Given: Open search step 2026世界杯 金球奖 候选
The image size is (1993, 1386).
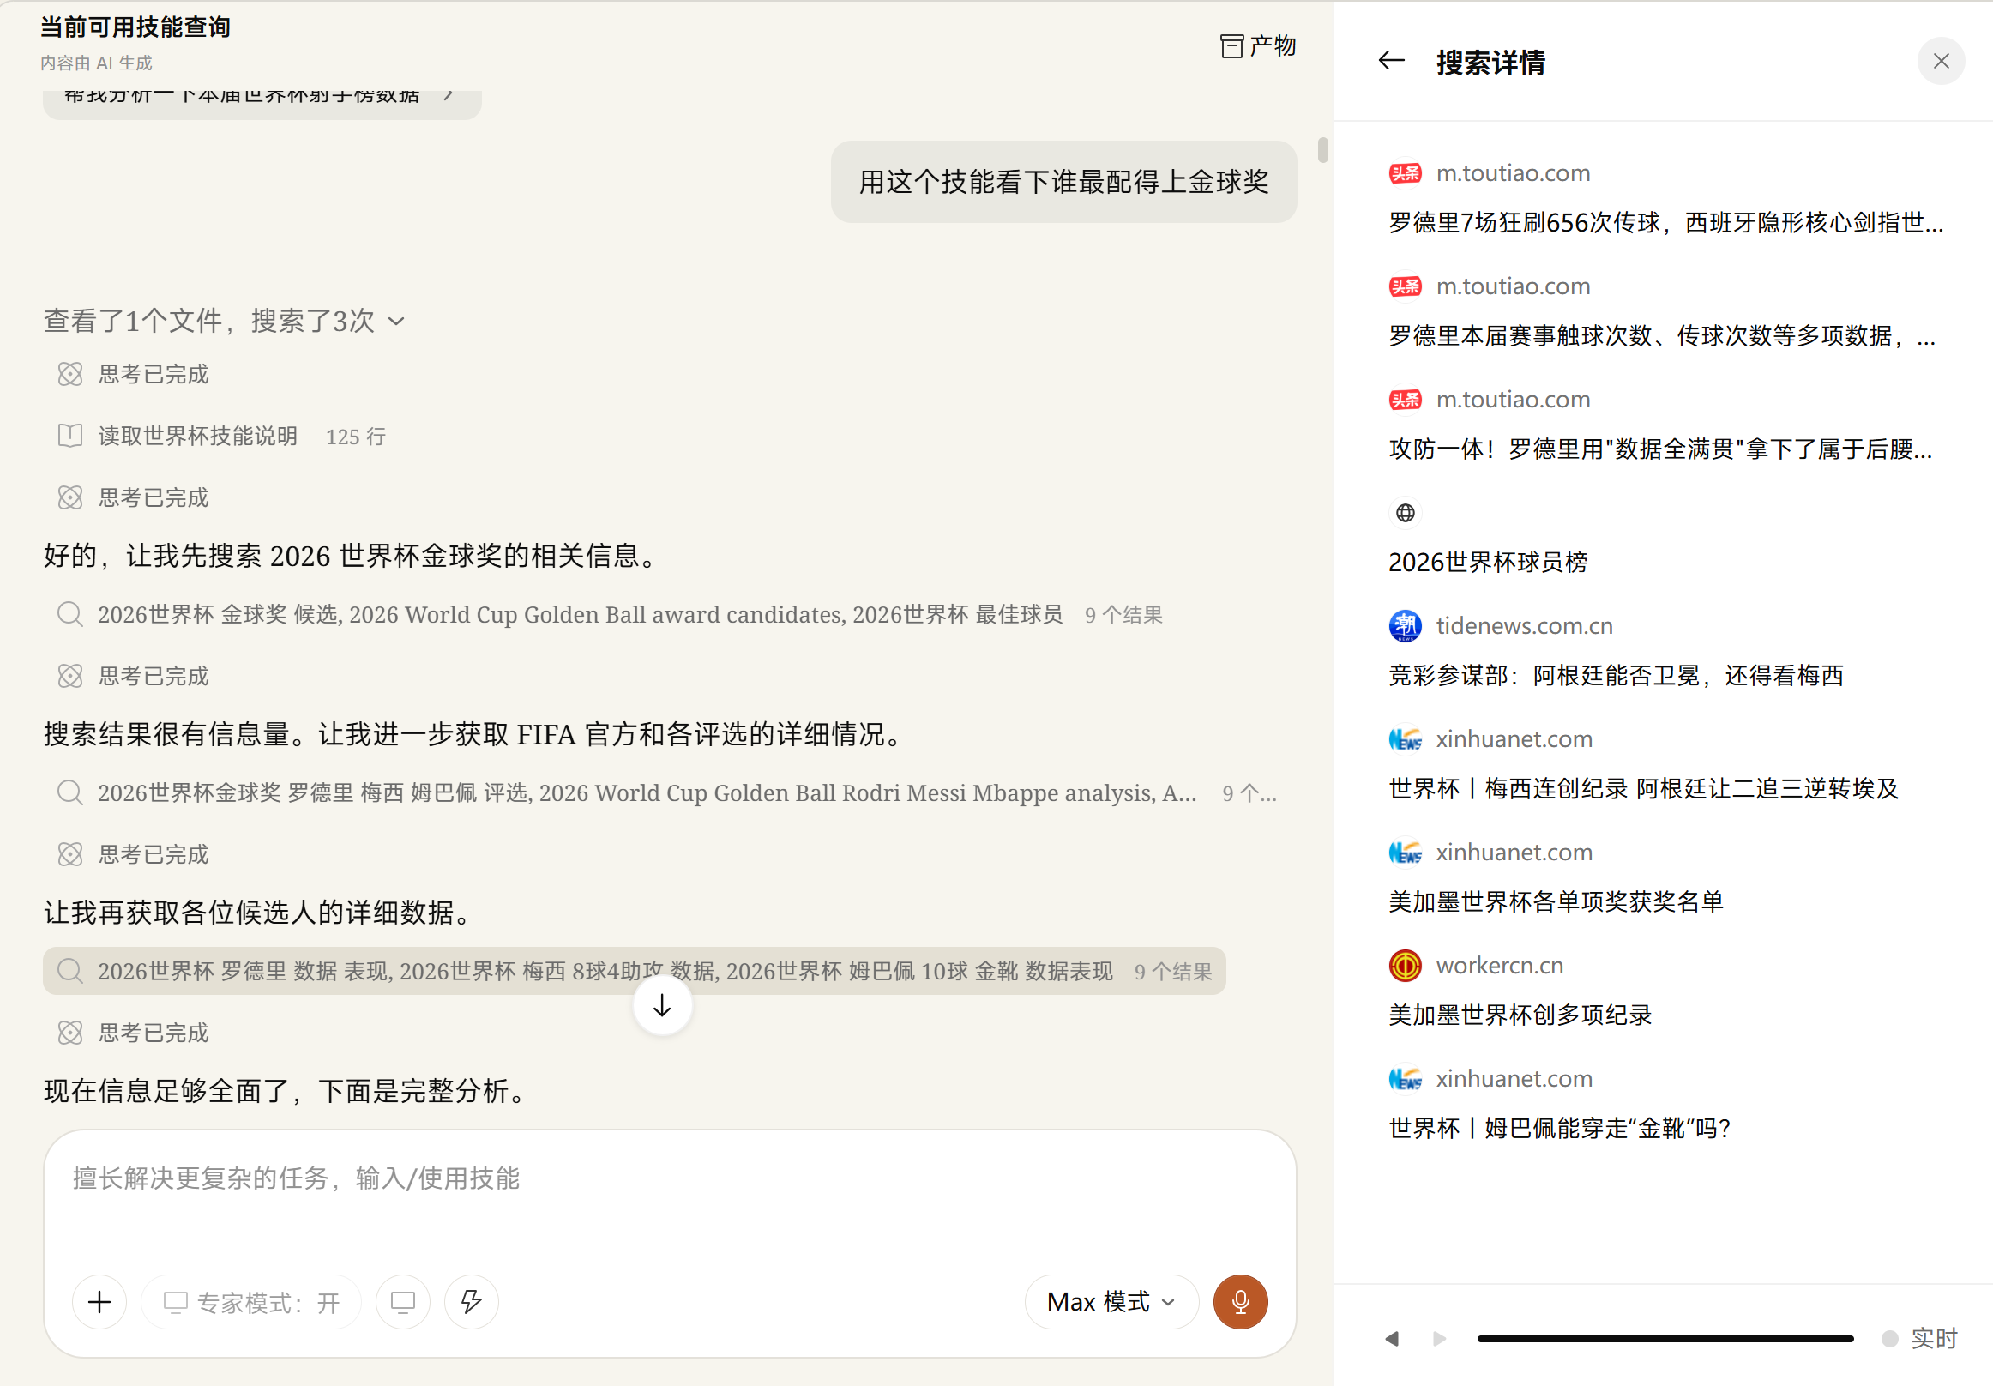Looking at the screenshot, I should coord(610,614).
